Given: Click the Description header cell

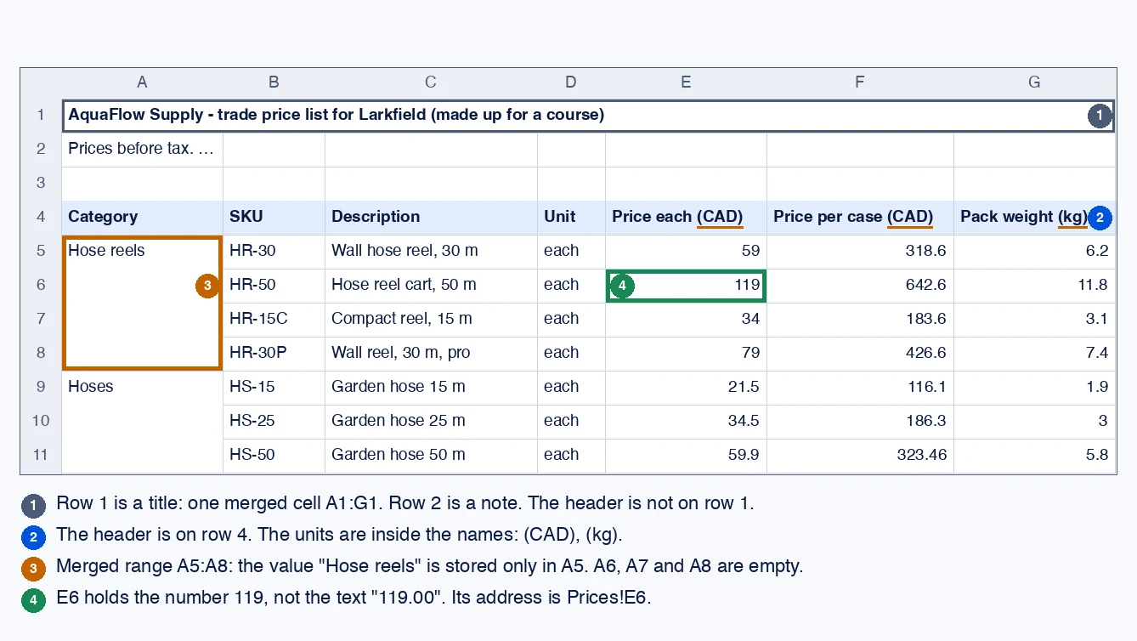Looking at the screenshot, I should tap(431, 218).
